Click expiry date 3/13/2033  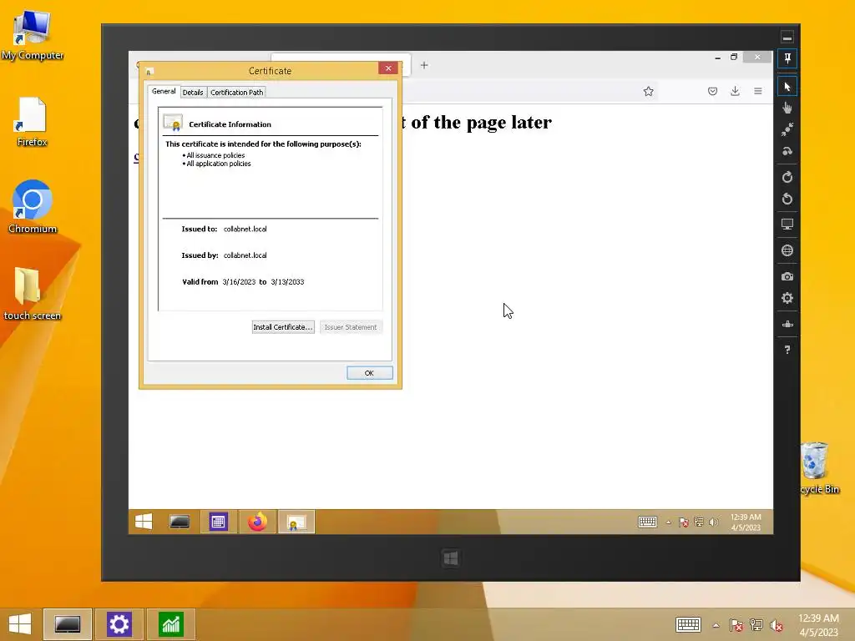point(287,282)
